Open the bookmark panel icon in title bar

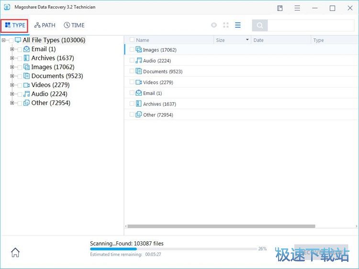coord(280,8)
